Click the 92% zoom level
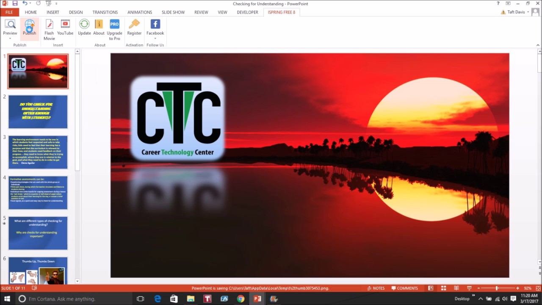The image size is (542, 305). coord(528,288)
